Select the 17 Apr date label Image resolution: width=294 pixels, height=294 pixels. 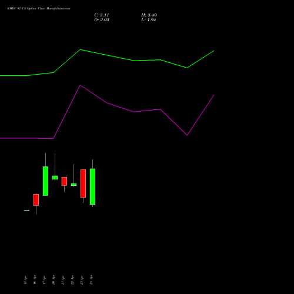[44, 280]
